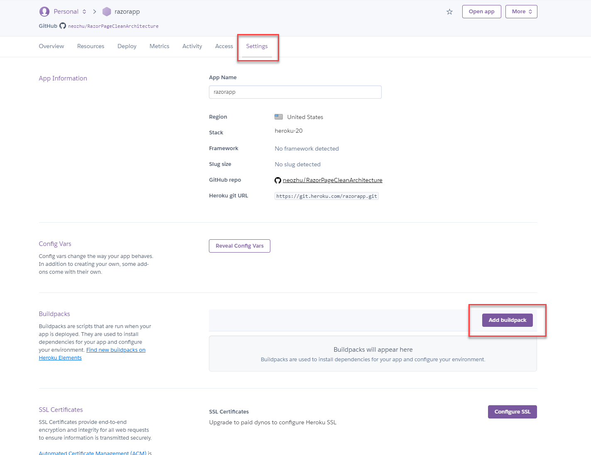Open the GitHub repo link in App Information

point(333,180)
